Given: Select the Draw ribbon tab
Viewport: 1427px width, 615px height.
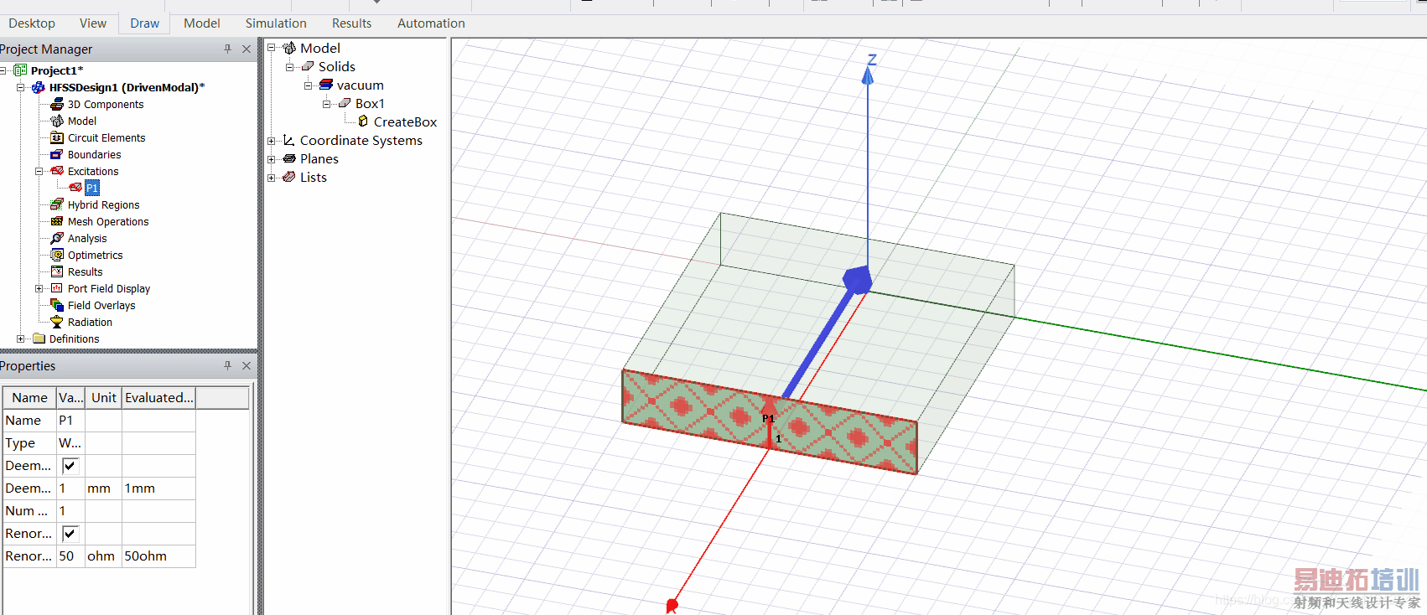Looking at the screenshot, I should coord(145,23).
